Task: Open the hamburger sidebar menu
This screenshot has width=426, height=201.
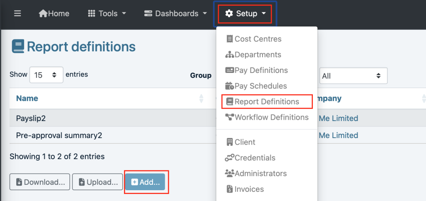Action: click(17, 14)
